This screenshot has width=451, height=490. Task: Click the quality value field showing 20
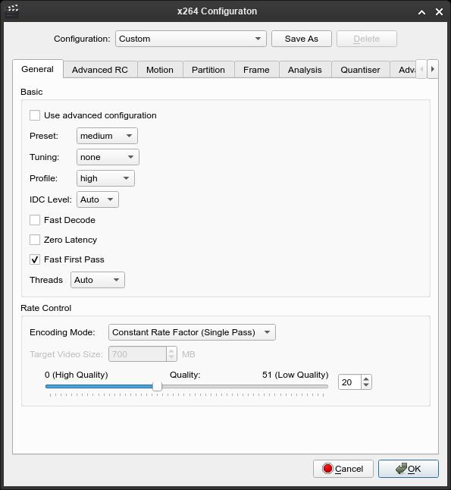click(349, 382)
